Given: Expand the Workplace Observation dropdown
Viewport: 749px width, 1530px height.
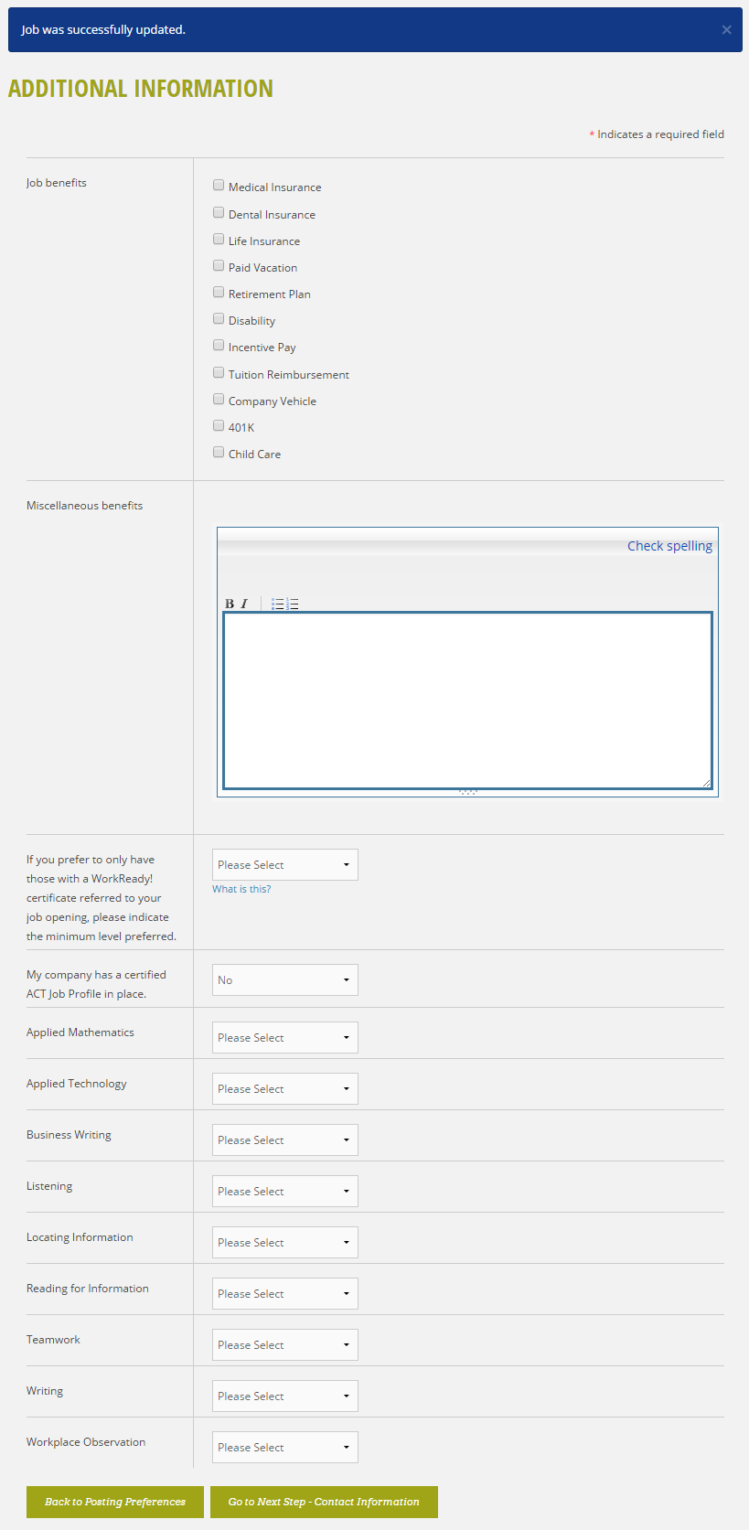Looking at the screenshot, I should (x=285, y=1448).
